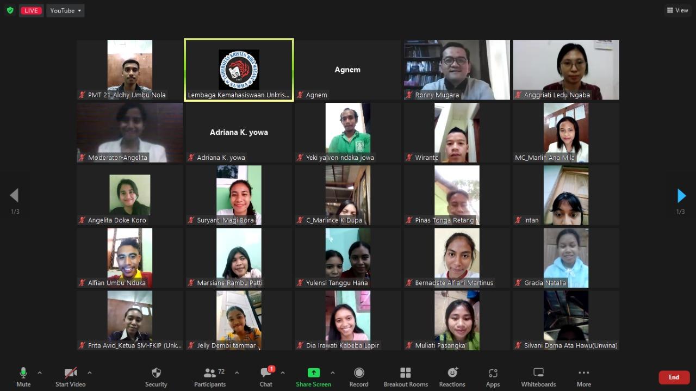Click the green Share Screen icon
This screenshot has height=391, width=696.
tap(314, 373)
